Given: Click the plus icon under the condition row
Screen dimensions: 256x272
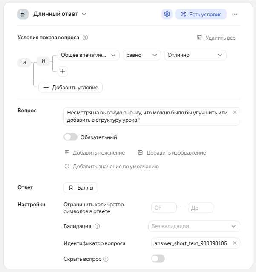Looking at the screenshot, I should 63,71.
